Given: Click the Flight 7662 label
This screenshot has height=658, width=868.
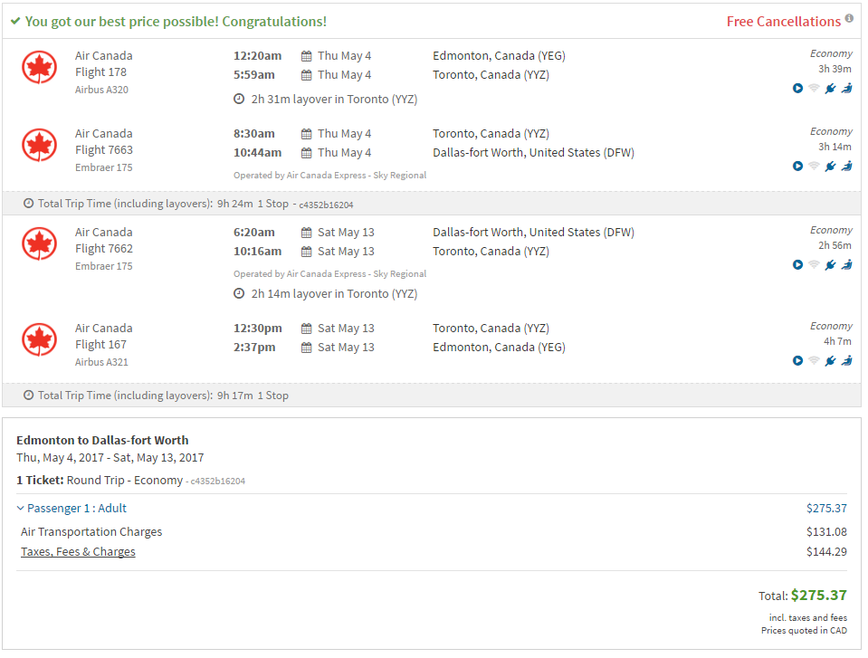Looking at the screenshot, I should pyautogui.click(x=104, y=249).
